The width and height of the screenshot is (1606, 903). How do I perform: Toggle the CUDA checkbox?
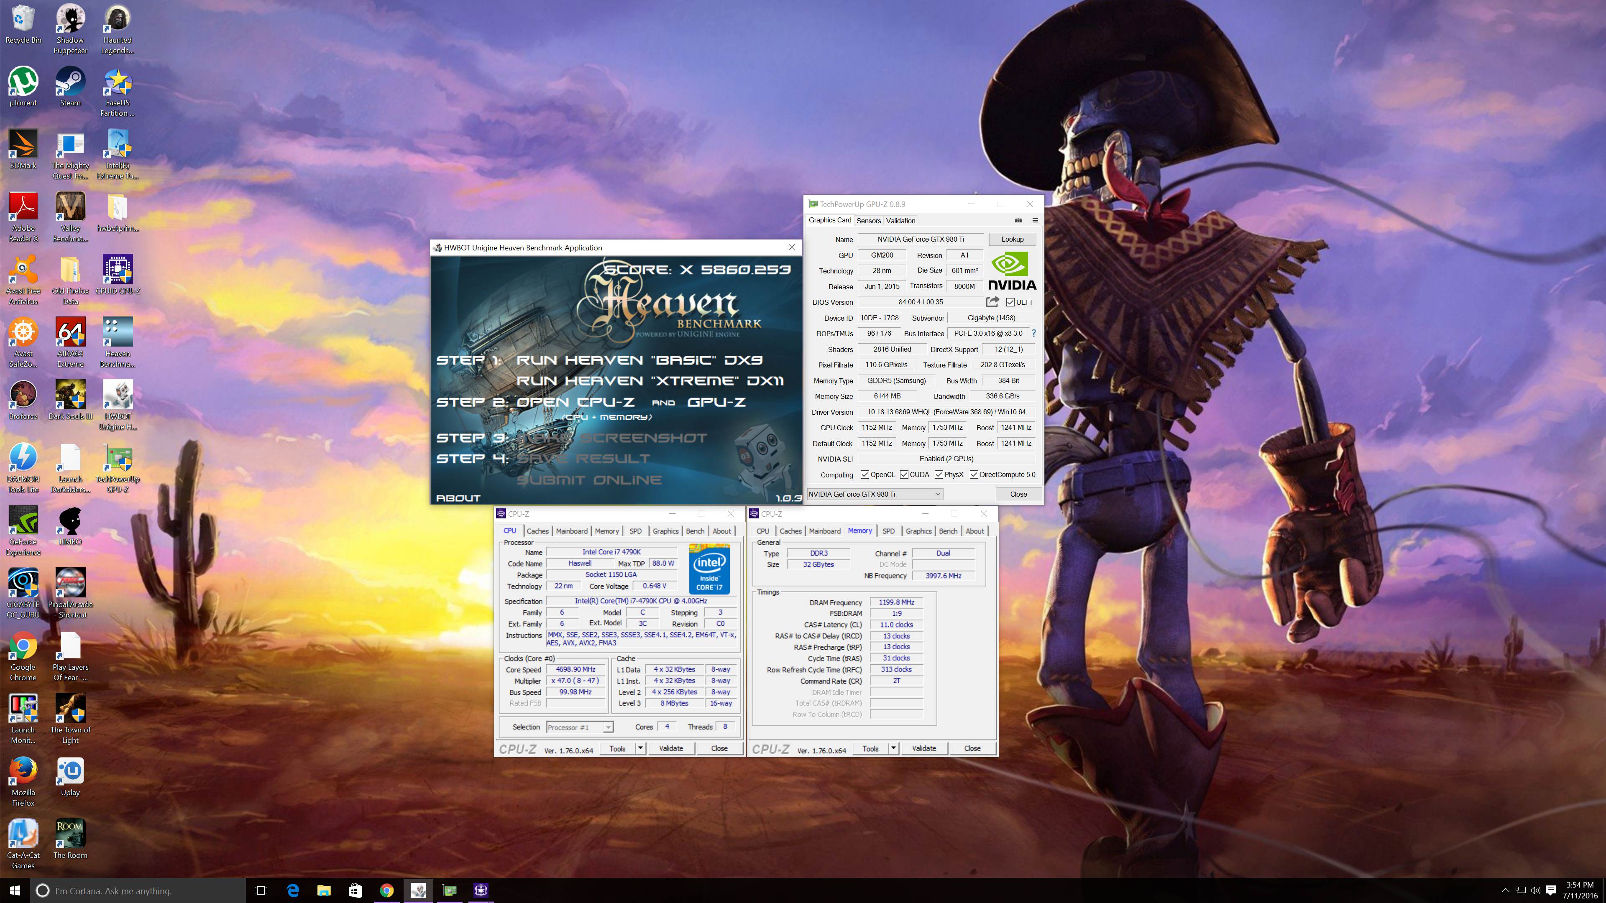pos(903,474)
